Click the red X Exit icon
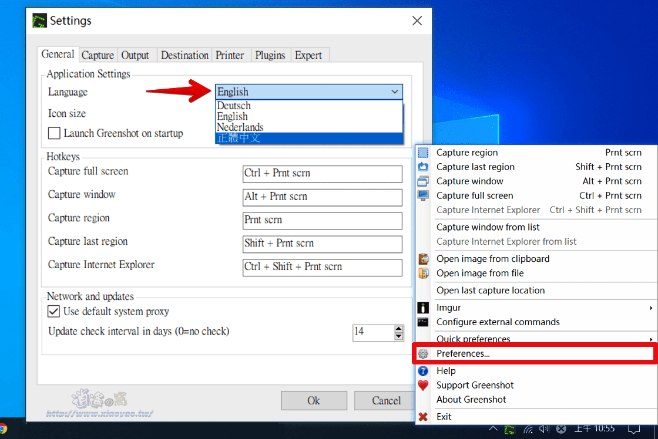This screenshot has width=658, height=439. tap(423, 417)
